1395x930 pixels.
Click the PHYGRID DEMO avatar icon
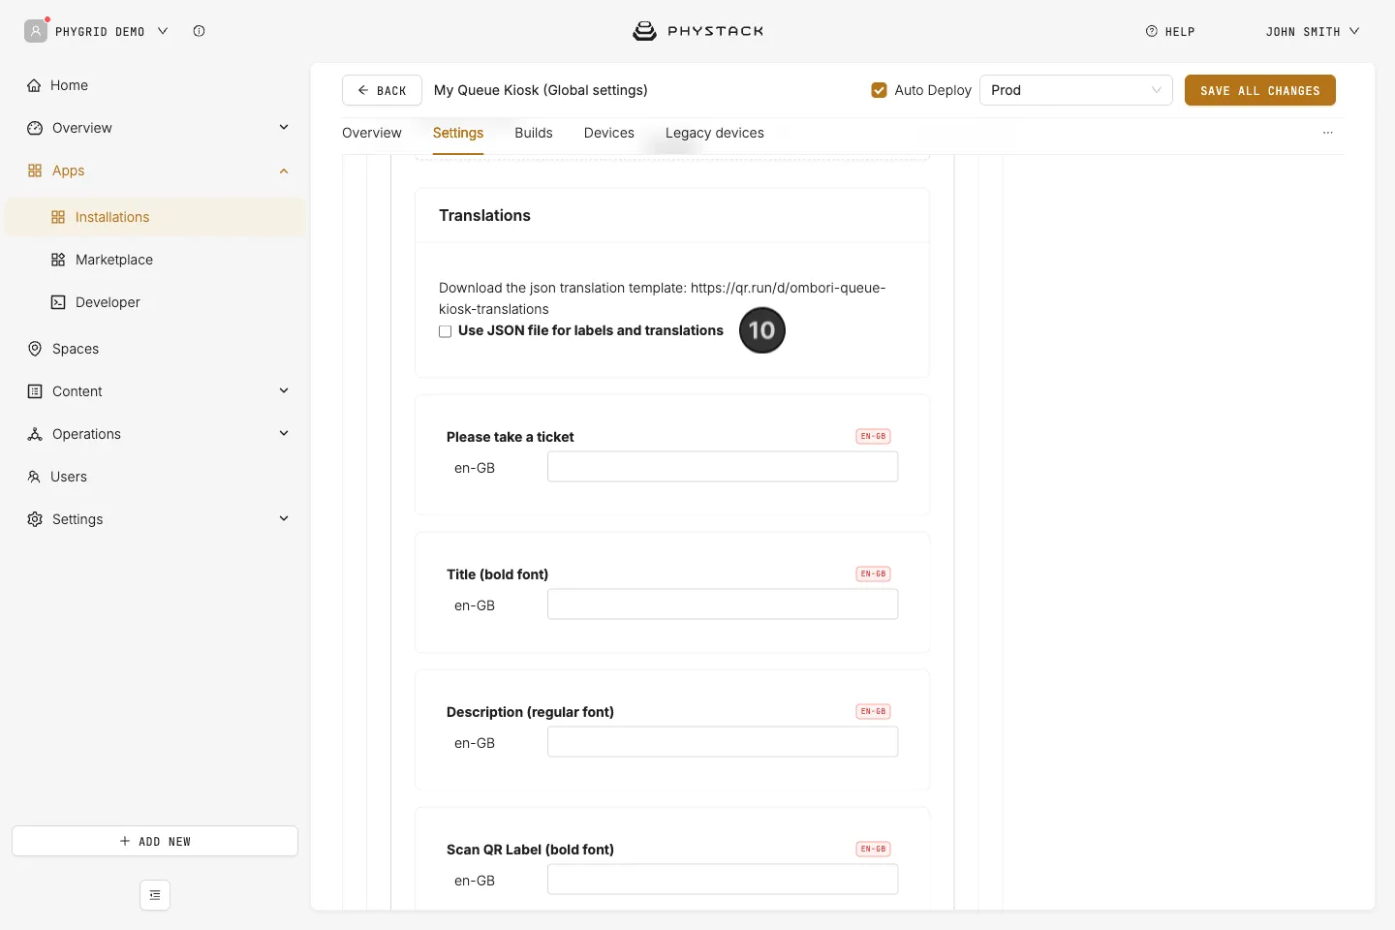[x=36, y=31]
